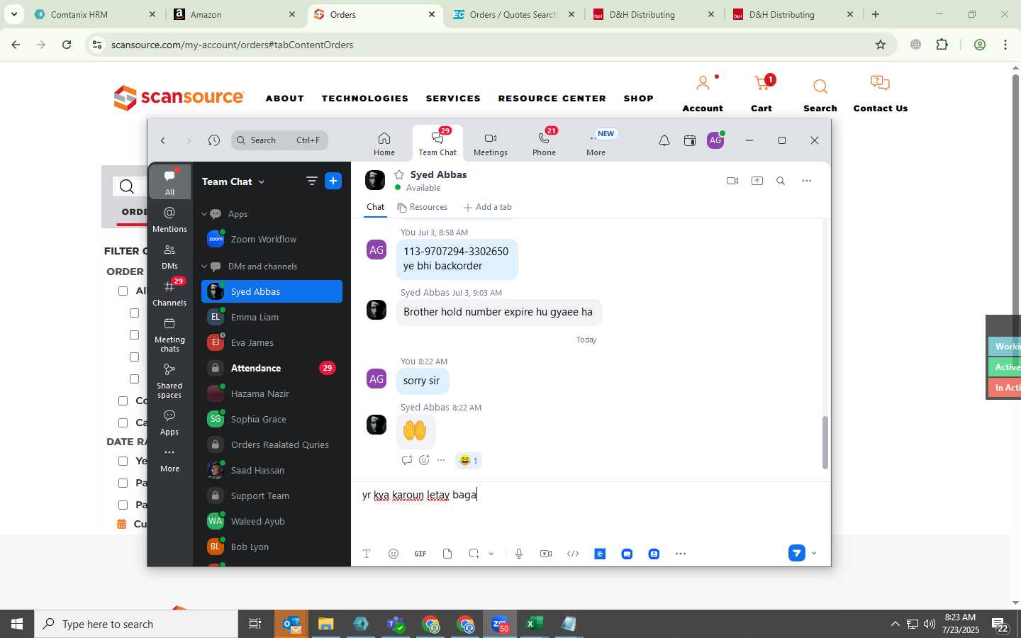This screenshot has width=1021, height=638.
Task: Click the Zoom search box
Action: (279, 140)
